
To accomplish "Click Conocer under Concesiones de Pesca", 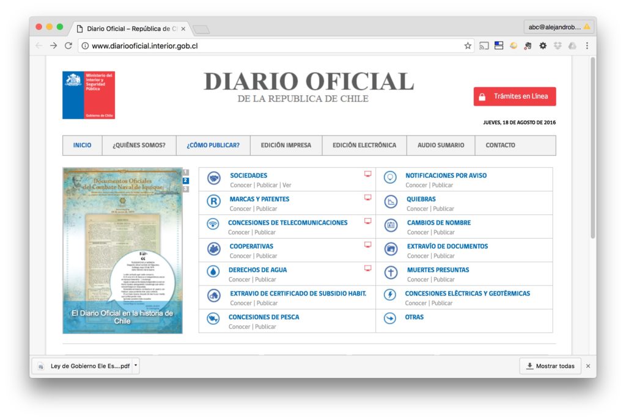I will [x=239, y=327].
